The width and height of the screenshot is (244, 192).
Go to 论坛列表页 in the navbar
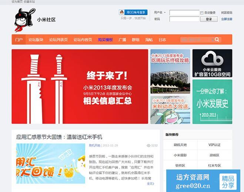coord(59,40)
